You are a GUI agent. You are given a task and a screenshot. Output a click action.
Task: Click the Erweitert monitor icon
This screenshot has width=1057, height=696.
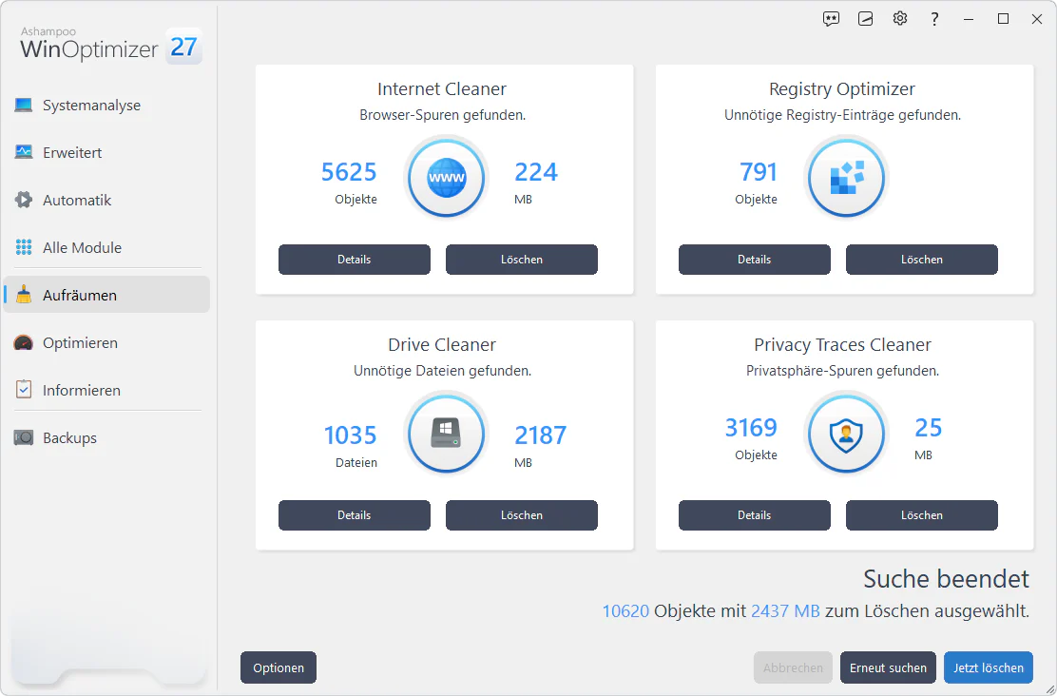[x=24, y=152]
